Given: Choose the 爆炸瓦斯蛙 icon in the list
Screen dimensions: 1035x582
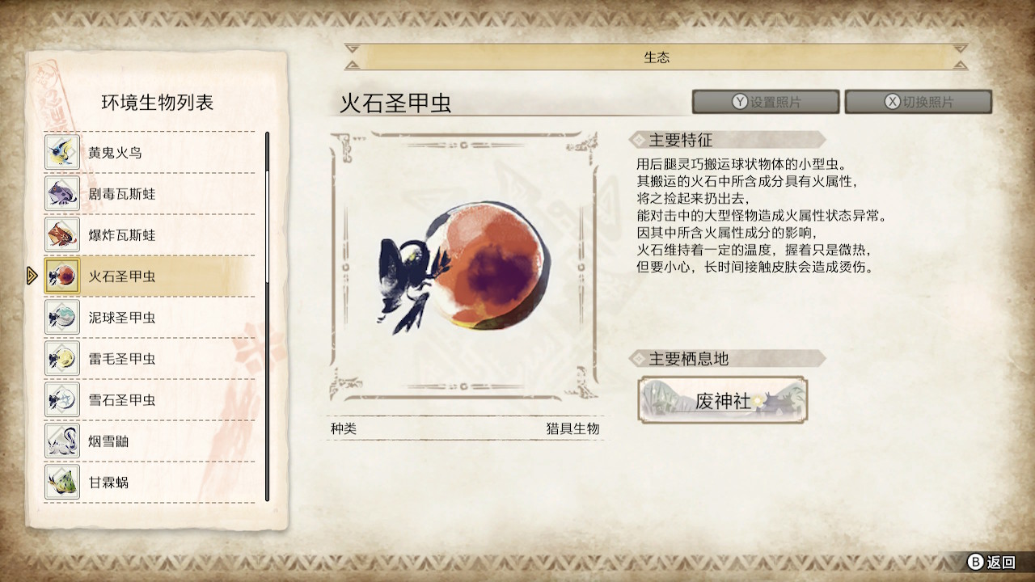Looking at the screenshot, I should [62, 234].
